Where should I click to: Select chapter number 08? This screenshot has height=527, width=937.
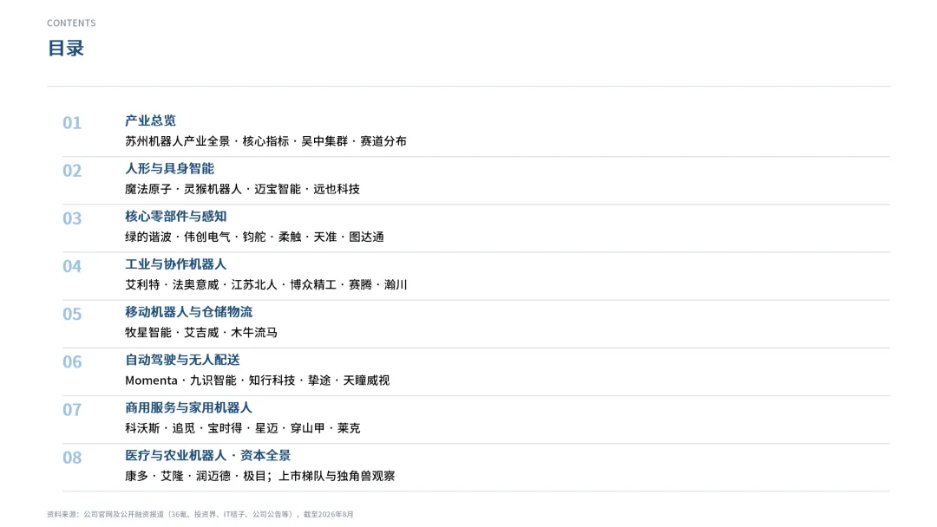[72, 457]
